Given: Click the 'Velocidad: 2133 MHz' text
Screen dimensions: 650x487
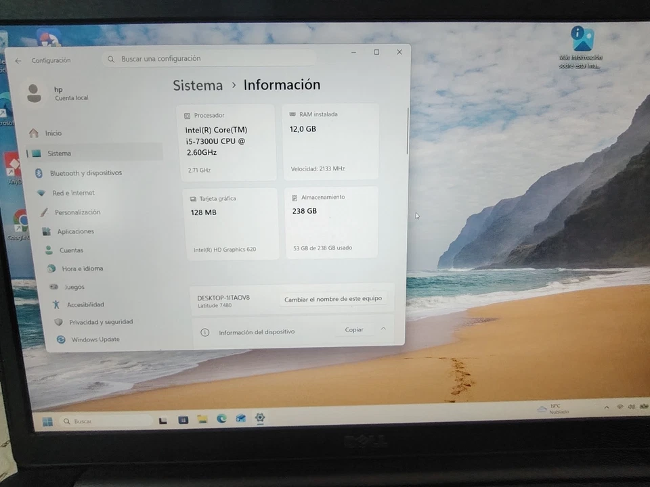Looking at the screenshot, I should pyautogui.click(x=318, y=168).
